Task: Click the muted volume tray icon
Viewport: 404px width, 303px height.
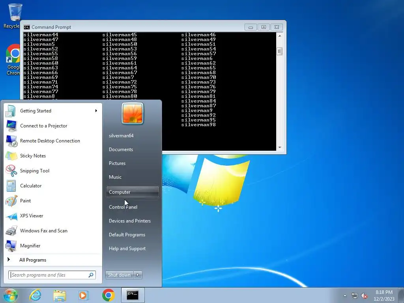Action: tap(364, 296)
